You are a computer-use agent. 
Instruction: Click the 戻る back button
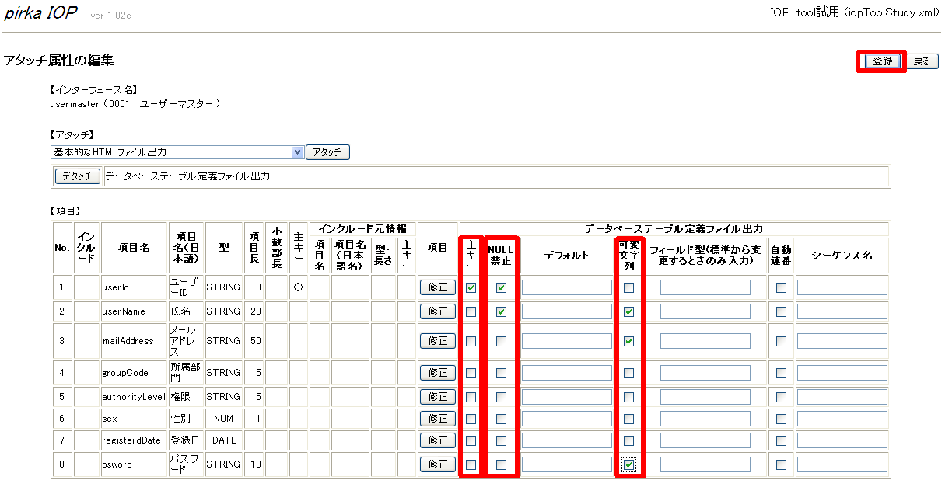click(922, 61)
